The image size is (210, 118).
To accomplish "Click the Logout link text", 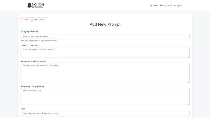I will tap(179, 6).
